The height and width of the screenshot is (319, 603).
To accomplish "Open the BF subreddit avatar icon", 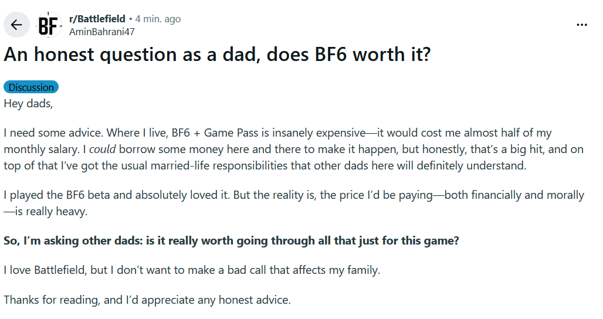I will pos(49,25).
